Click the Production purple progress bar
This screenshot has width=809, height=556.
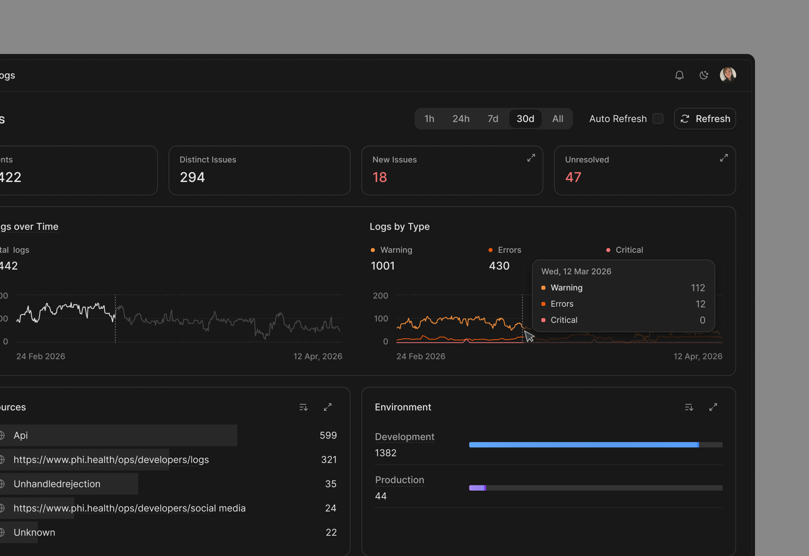[477, 488]
